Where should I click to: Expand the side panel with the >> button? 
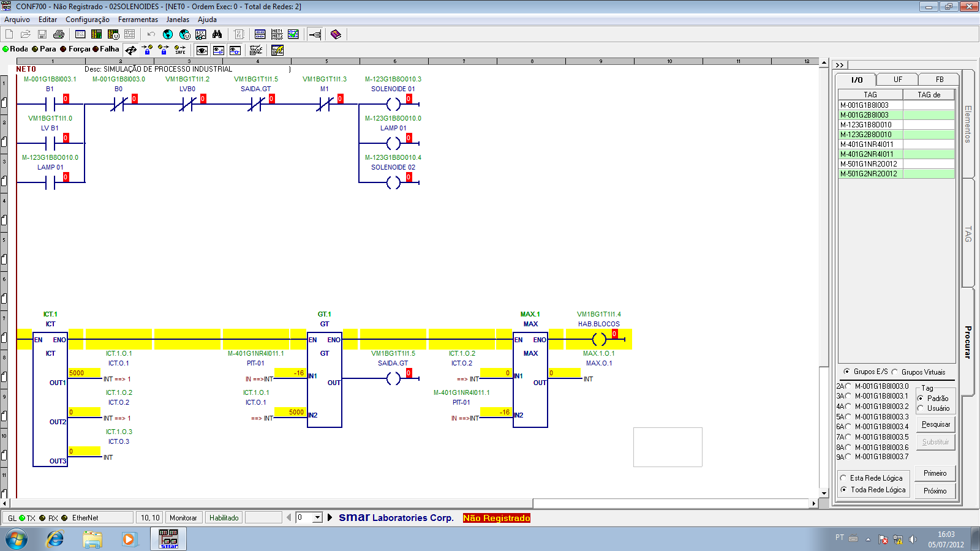click(x=840, y=65)
